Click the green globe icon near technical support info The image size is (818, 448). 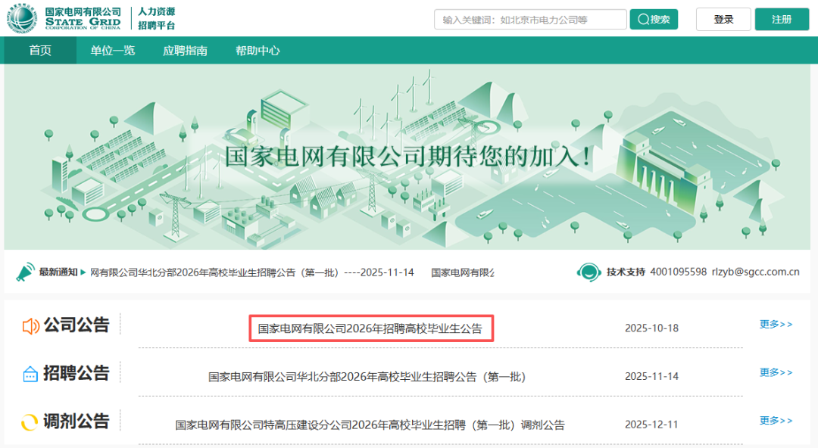[x=589, y=272]
